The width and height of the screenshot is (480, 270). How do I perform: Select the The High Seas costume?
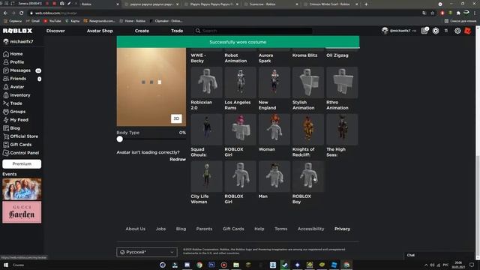(342, 130)
